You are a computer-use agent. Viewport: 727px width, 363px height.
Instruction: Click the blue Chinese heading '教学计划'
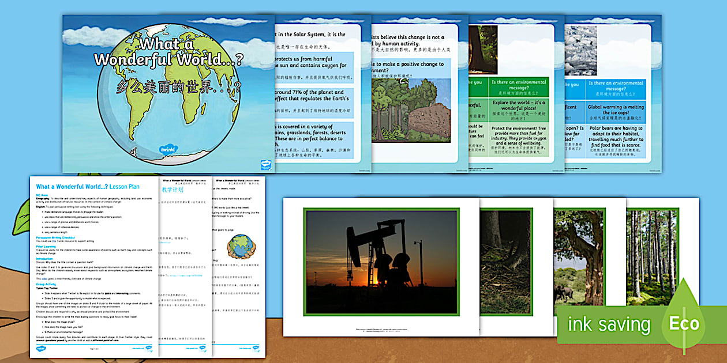tap(172, 189)
